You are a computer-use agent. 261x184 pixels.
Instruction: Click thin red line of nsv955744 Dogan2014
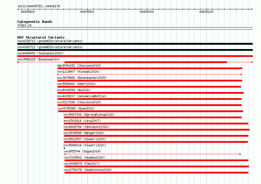coord(152,154)
